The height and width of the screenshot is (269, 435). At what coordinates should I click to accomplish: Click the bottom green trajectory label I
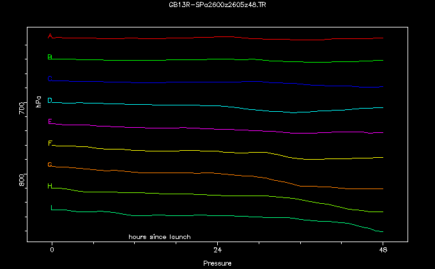coord(52,208)
